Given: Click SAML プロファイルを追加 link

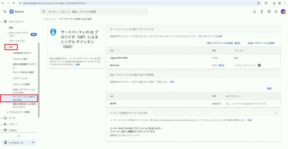Looking at the screenshot, I should pos(261,43).
